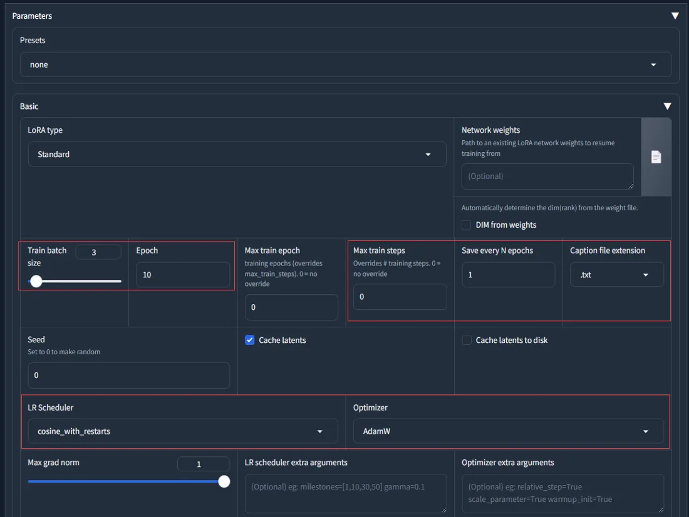
Task: Collapse the Basic section triangle
Action: click(x=667, y=106)
